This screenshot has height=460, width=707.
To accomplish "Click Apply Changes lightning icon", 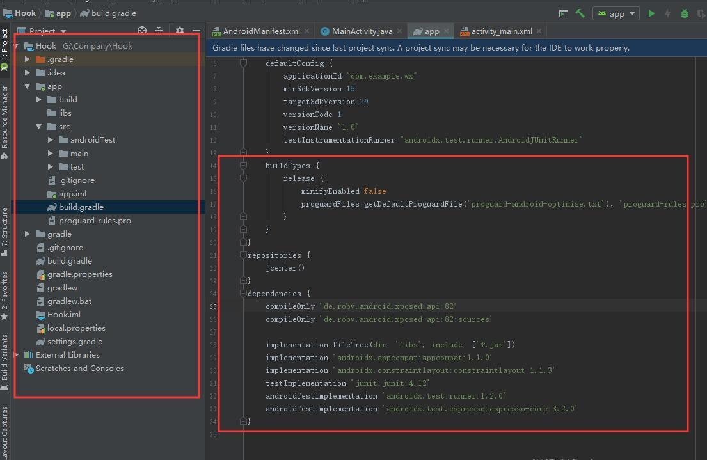I will tap(668, 13).
